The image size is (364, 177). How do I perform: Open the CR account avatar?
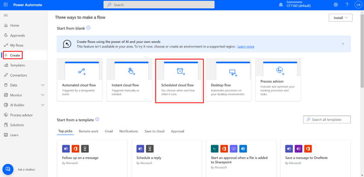point(358,5)
